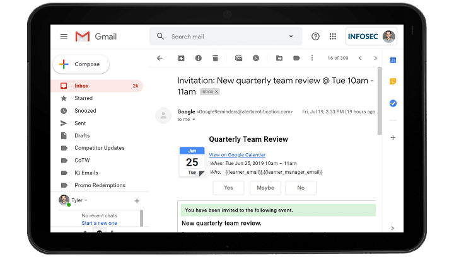Mark the email as unread
This screenshot has width=454, height=257.
238,58
